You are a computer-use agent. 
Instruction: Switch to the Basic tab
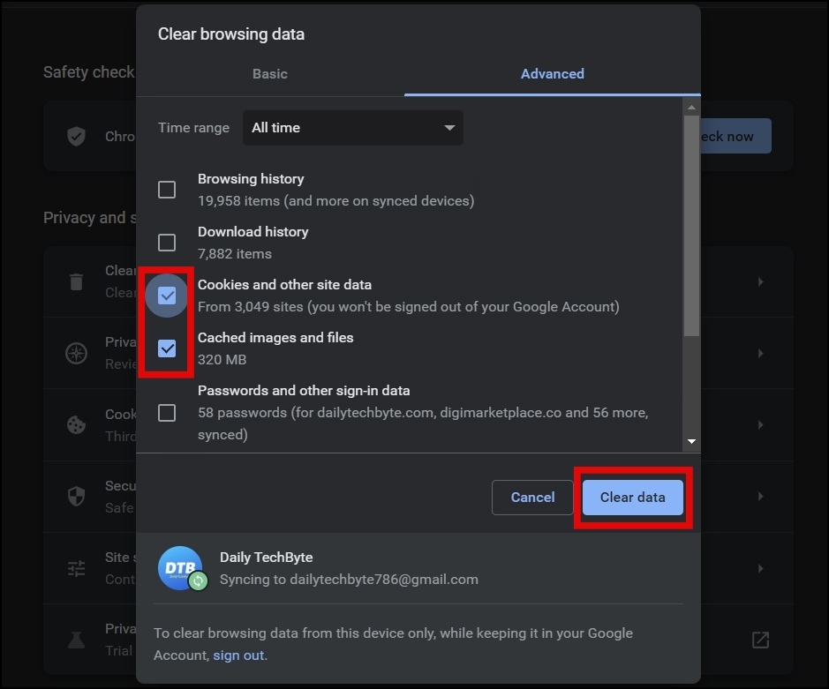click(x=270, y=74)
